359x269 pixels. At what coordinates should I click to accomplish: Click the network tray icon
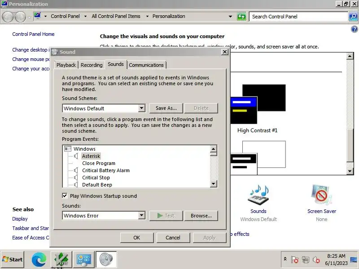point(306,260)
